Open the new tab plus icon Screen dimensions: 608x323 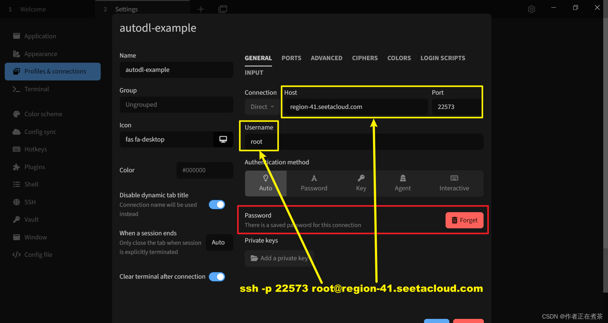pyautogui.click(x=201, y=9)
